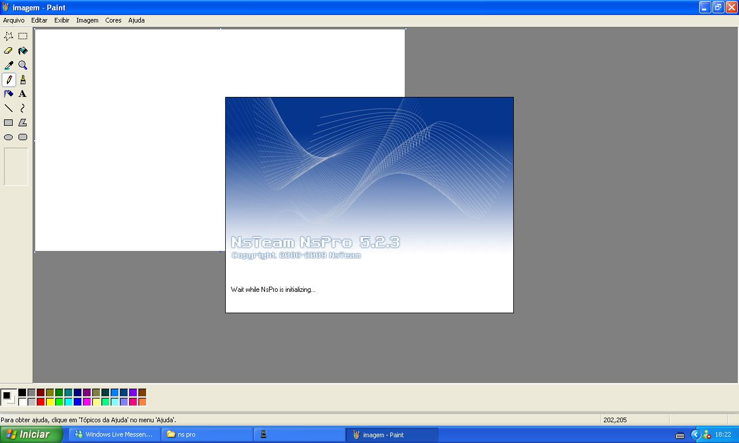
Task: Select the rectangular Select tool
Action: pyautogui.click(x=23, y=36)
